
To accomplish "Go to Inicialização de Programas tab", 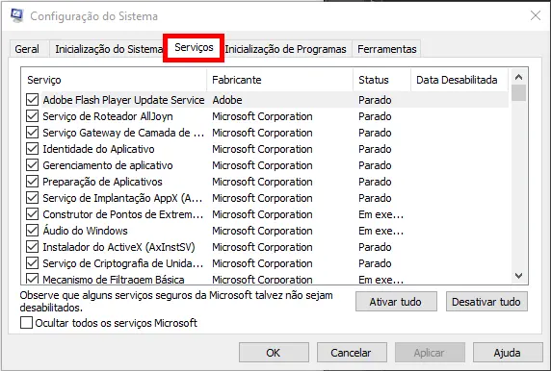I will [x=285, y=49].
